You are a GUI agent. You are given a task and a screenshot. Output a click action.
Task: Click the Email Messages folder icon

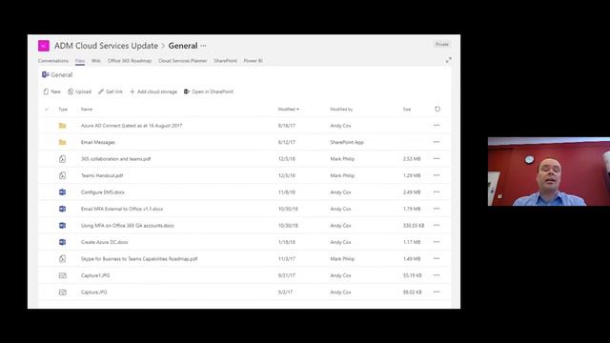(x=62, y=142)
